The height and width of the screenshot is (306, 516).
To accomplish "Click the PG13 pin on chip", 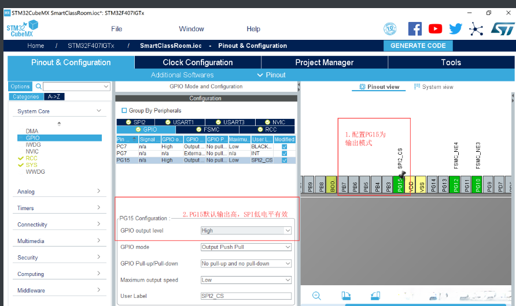I will coord(444,185).
